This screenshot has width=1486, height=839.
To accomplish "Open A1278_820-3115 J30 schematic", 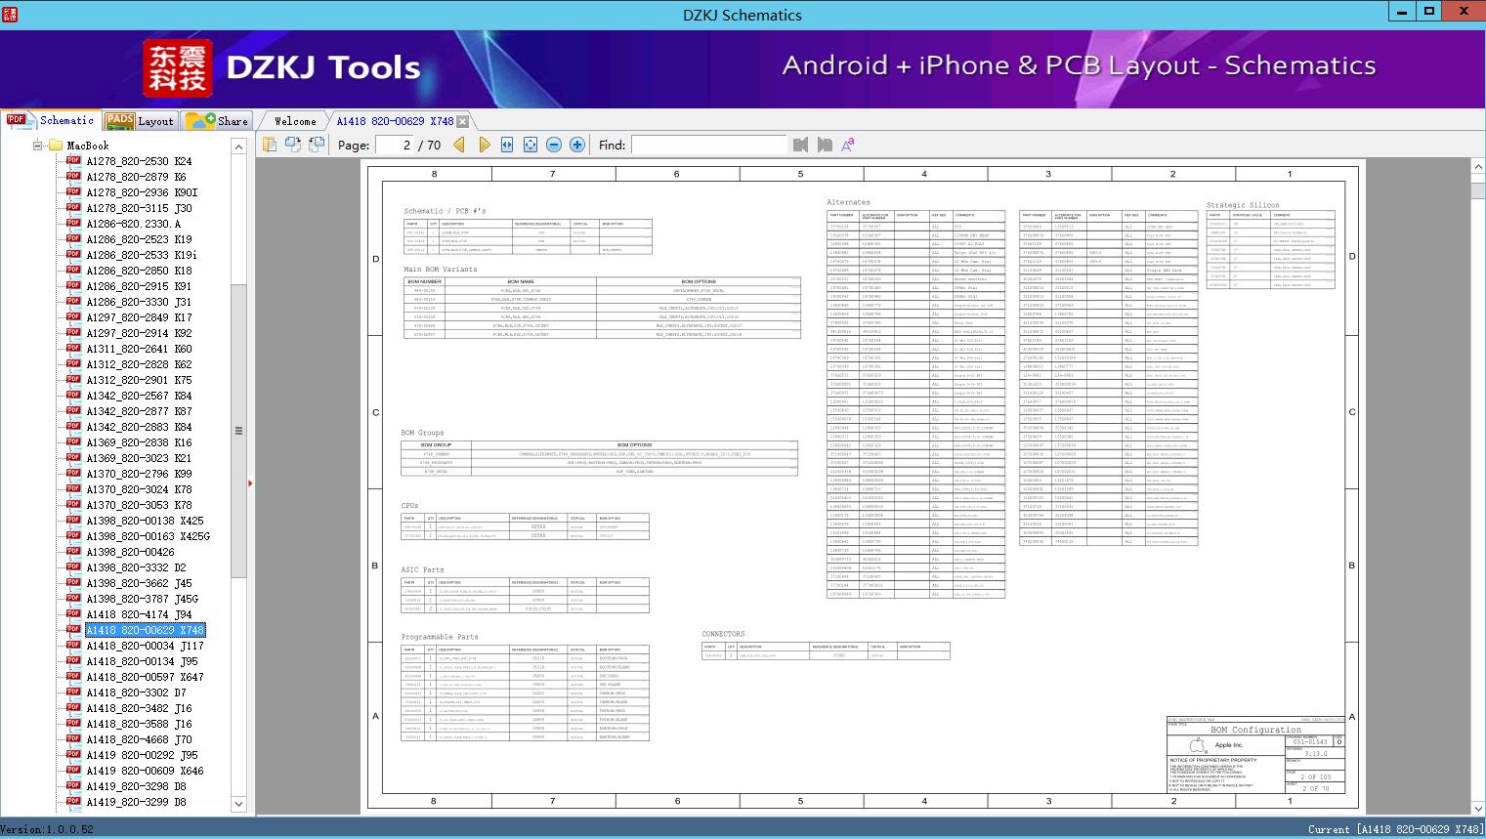I will [139, 208].
